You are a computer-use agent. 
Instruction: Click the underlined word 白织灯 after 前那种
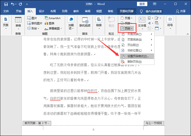click(92, 91)
